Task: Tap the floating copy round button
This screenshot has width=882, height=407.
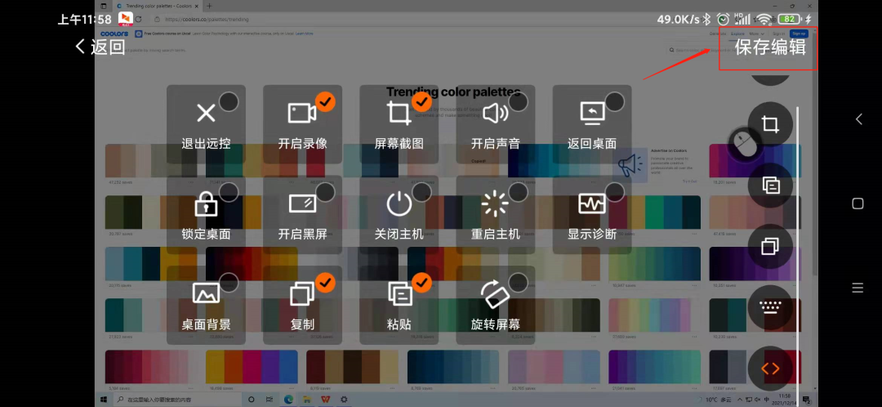Action: click(x=770, y=246)
